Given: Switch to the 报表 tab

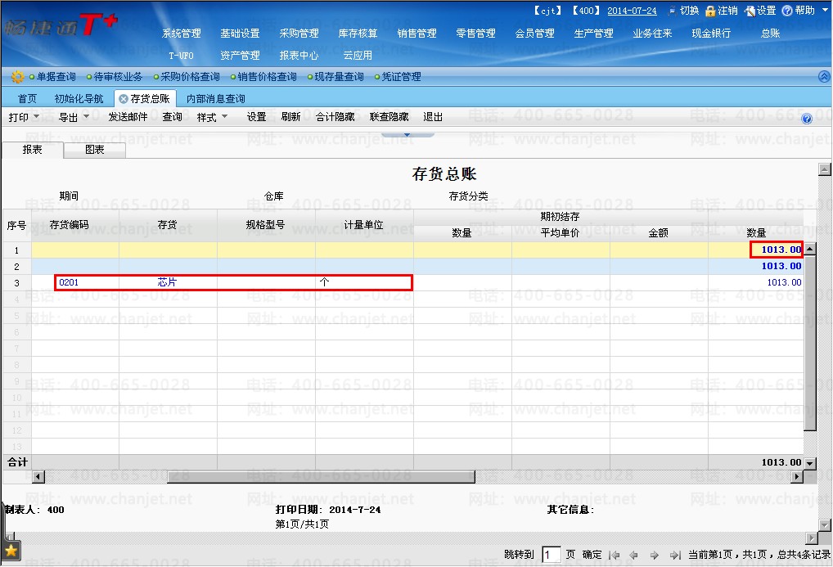Looking at the screenshot, I should click(33, 150).
